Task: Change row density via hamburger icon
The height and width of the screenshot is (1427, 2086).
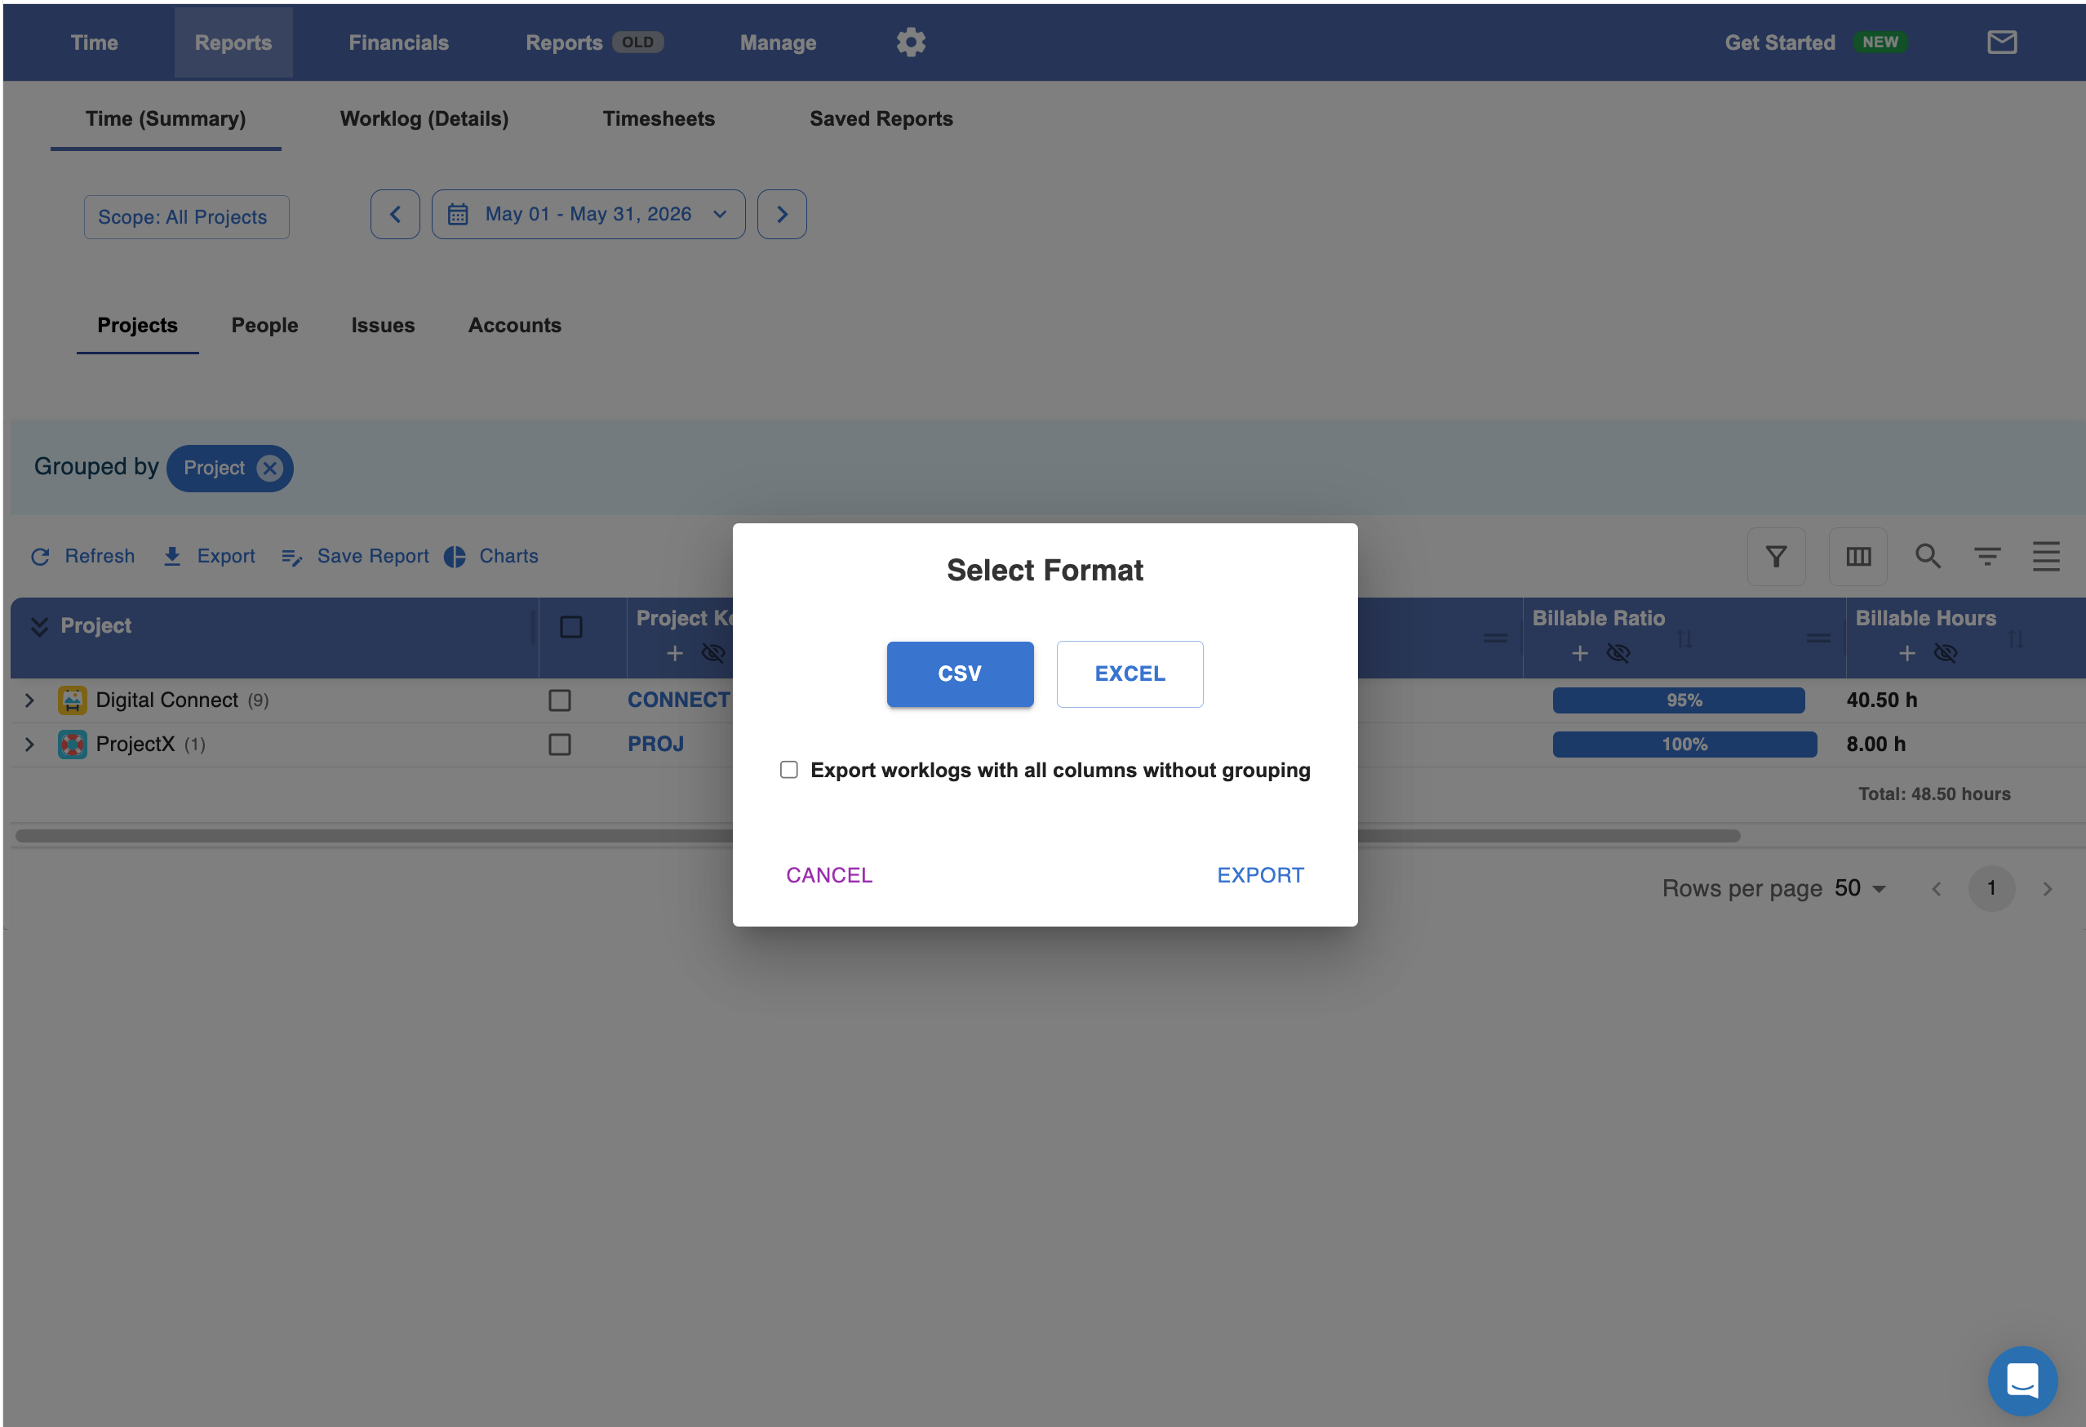Action: coord(2046,557)
